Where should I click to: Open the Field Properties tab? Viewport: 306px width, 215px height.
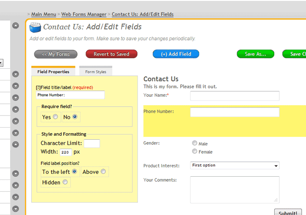pos(53,72)
